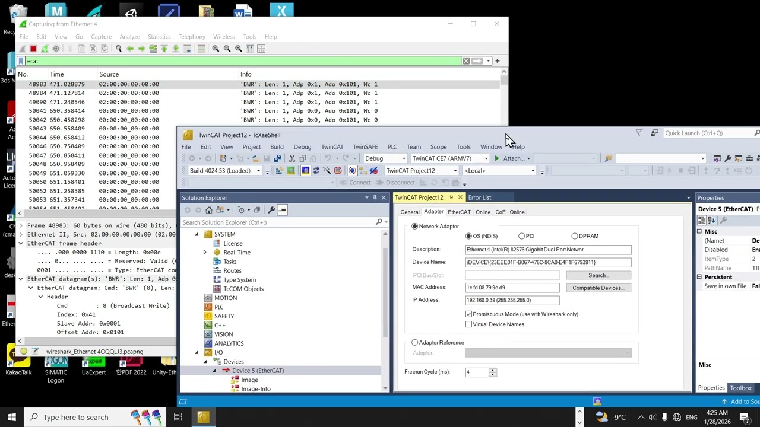Expand EtherCAT frame header in Wireshark
760x427 pixels.
[x=21, y=243]
